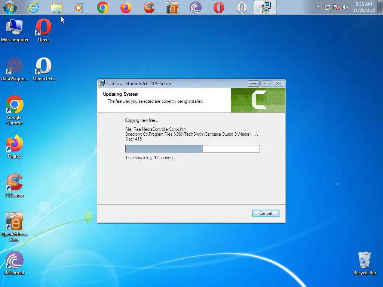The width and height of the screenshot is (383, 287).
Task: Click the installation progress bar
Action: [x=193, y=149]
